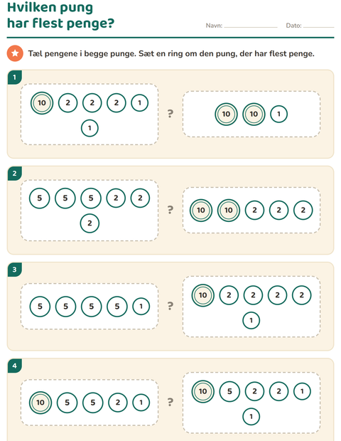Select the 10 coin in exercise 1 left purse
The height and width of the screenshot is (441, 341).
pyautogui.click(x=42, y=103)
